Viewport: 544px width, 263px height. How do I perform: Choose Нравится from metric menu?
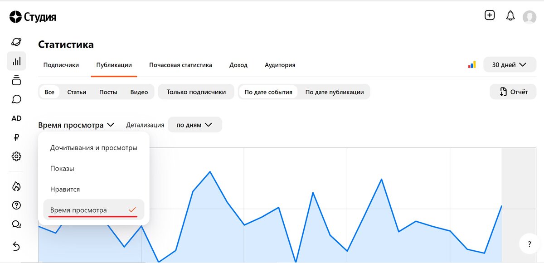point(94,190)
